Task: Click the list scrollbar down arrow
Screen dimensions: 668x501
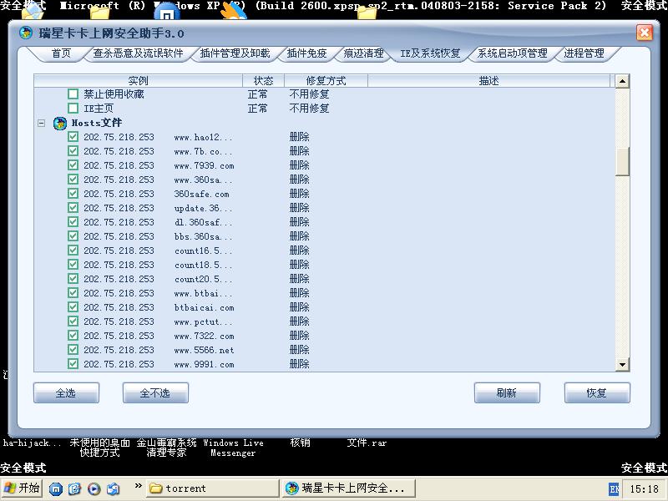Action: pos(622,364)
